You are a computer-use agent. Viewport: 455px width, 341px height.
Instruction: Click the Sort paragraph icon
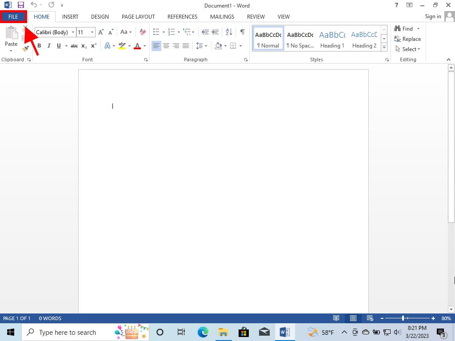[x=229, y=32]
